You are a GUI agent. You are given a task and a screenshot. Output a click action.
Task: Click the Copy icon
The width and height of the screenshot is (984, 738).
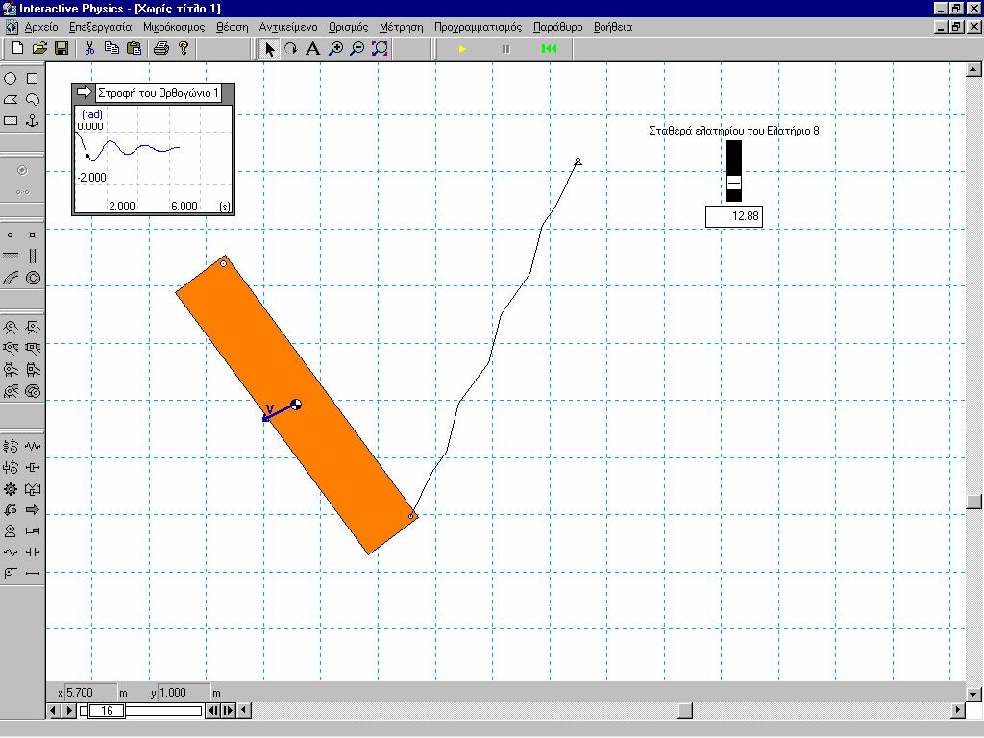coord(111,48)
